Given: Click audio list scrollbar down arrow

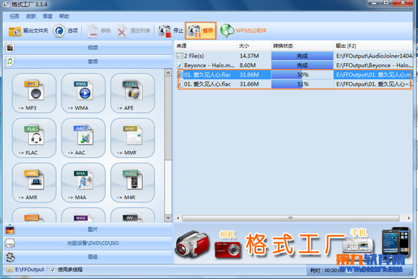Looking at the screenshot, I should pos(168,218).
